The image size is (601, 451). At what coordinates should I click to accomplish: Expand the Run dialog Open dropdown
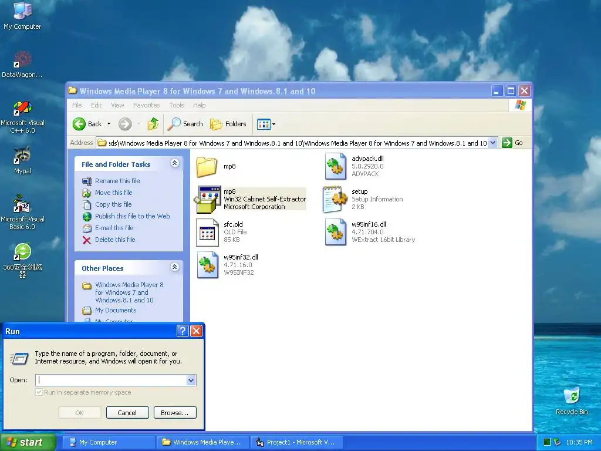click(191, 380)
